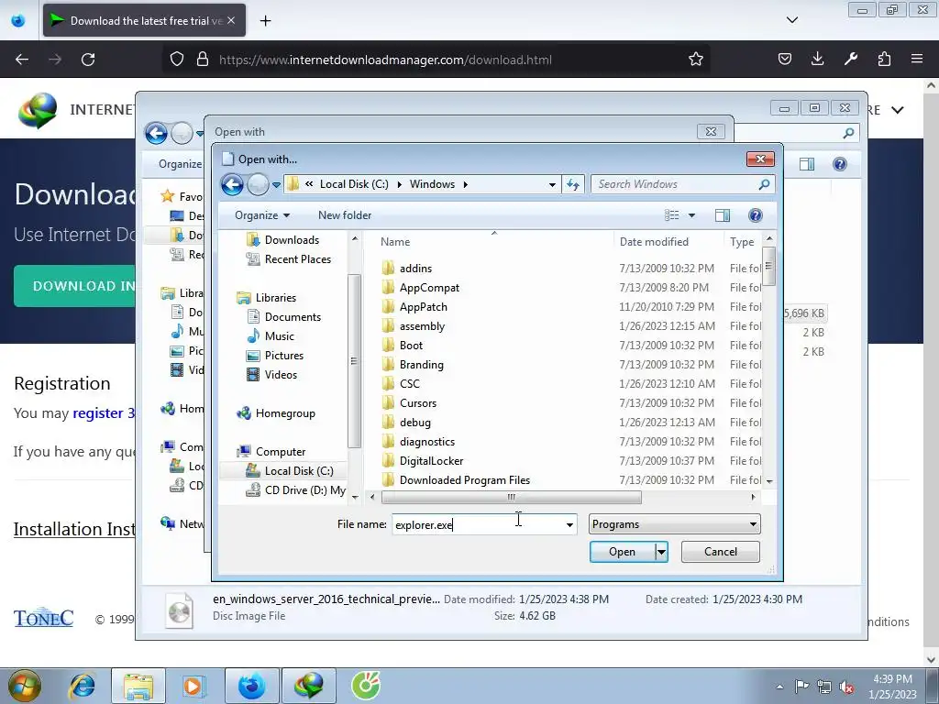This screenshot has height=704, width=939.
Task: Expand the recent locations arrow beside forward button
Action: (x=276, y=185)
